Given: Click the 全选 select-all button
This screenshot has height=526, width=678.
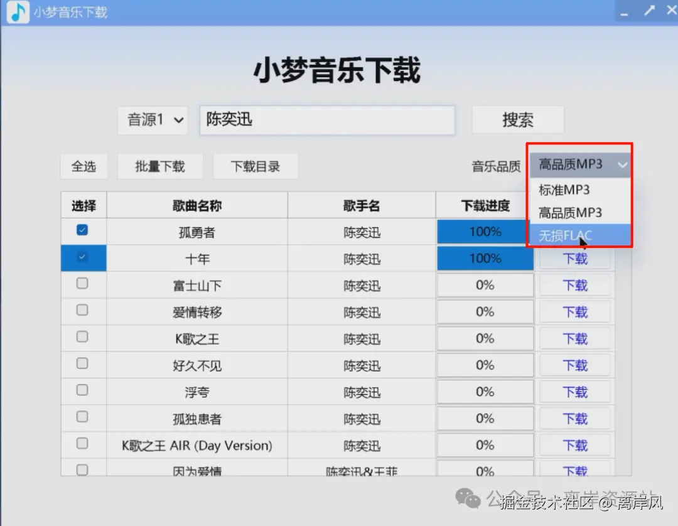Looking at the screenshot, I should point(83,166).
